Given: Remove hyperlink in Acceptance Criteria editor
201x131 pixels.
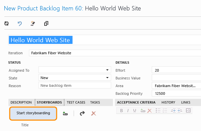Looking at the screenshot, I should pyautogui.click(x=149, y=111).
